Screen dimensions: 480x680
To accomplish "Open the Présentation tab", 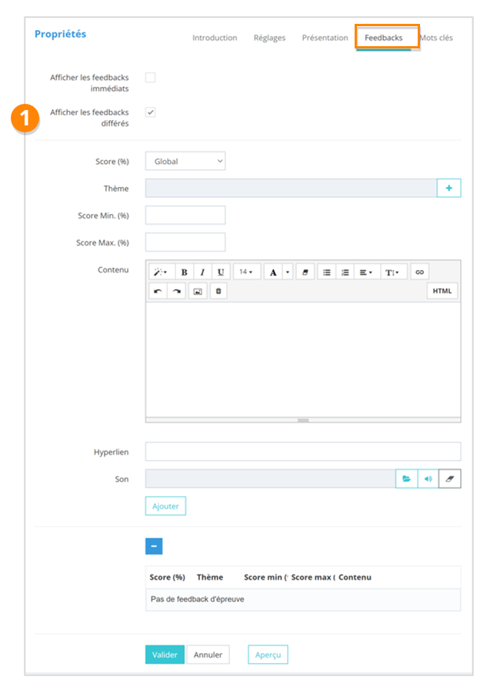I will 325,38.
